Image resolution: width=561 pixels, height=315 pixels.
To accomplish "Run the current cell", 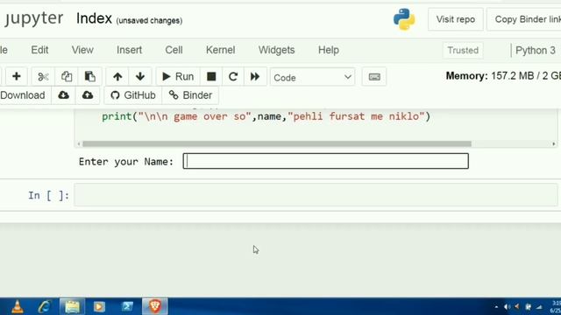I will 178,76.
